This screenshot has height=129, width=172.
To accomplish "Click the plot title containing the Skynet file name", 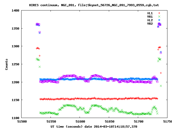I will pos(94,5).
